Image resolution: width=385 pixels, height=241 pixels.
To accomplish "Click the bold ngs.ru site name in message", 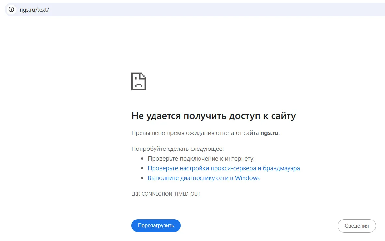I will (269, 133).
